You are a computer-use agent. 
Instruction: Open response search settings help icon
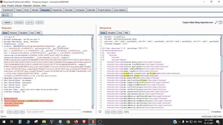pos(100,112)
